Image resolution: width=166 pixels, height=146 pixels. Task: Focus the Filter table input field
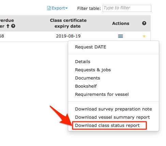coord(127,8)
